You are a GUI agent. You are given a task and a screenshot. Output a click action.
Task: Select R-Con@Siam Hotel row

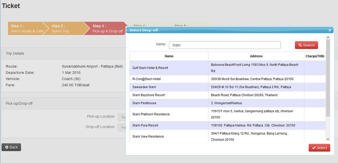228,79
